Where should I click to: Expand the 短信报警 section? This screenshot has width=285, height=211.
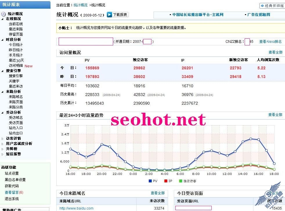(3, 154)
